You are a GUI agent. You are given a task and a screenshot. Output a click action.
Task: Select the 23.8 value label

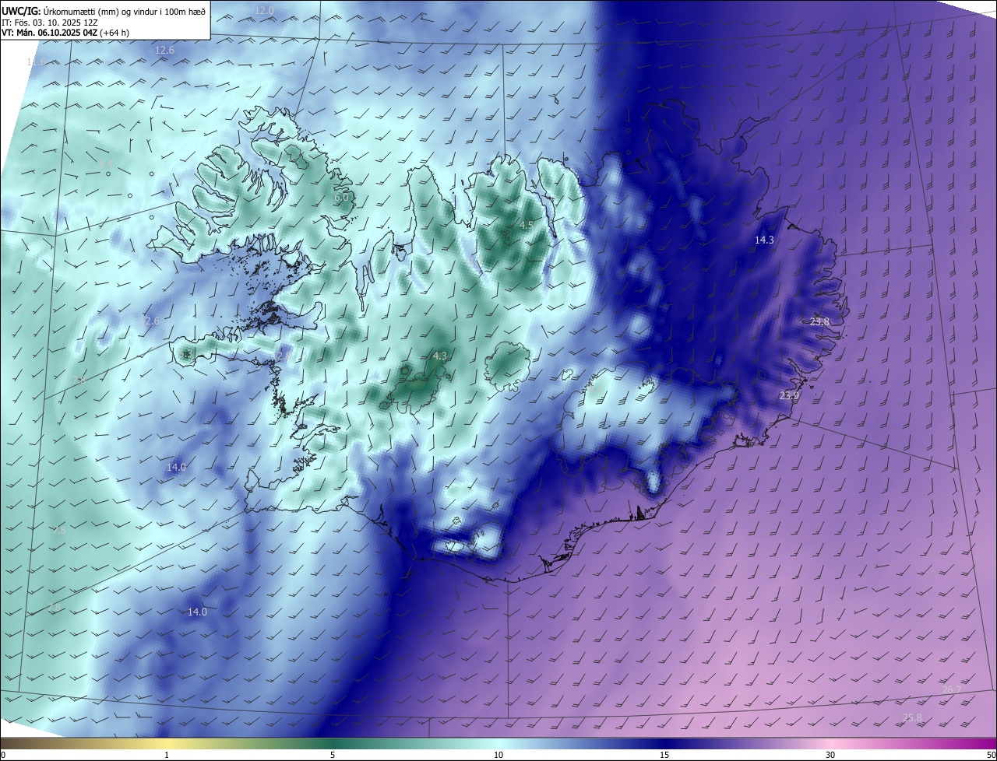point(819,321)
